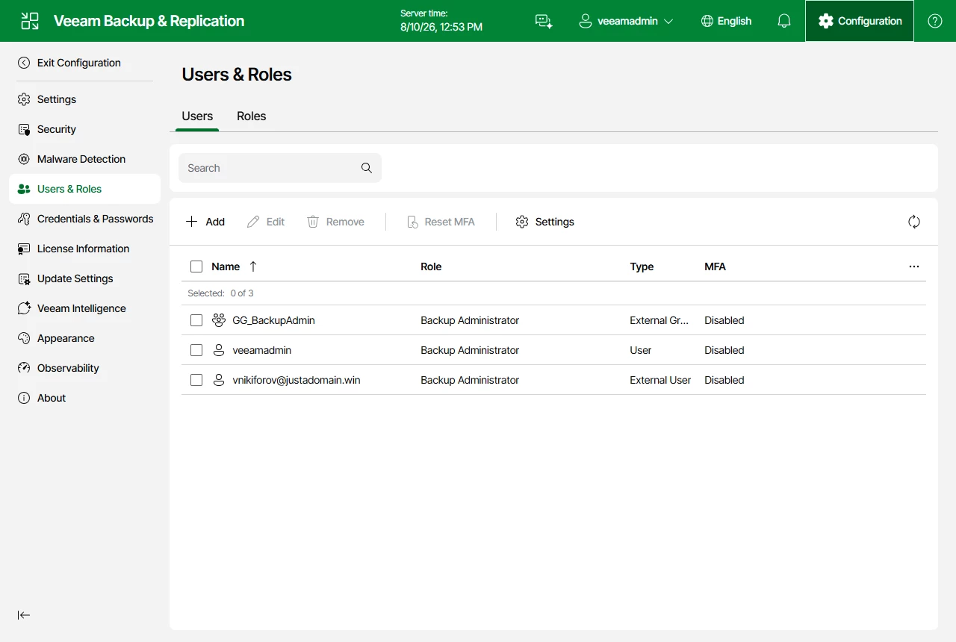956x642 pixels.
Task: Click the Veeam logo icon
Action: [30, 21]
